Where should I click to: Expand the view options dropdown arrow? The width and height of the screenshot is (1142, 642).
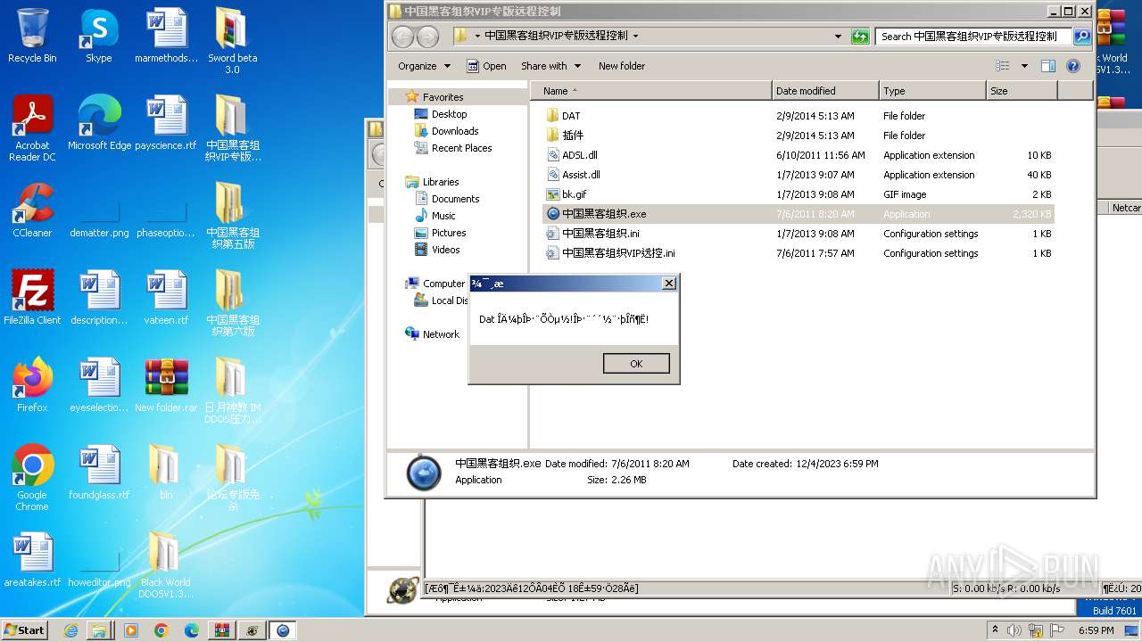pos(1024,66)
